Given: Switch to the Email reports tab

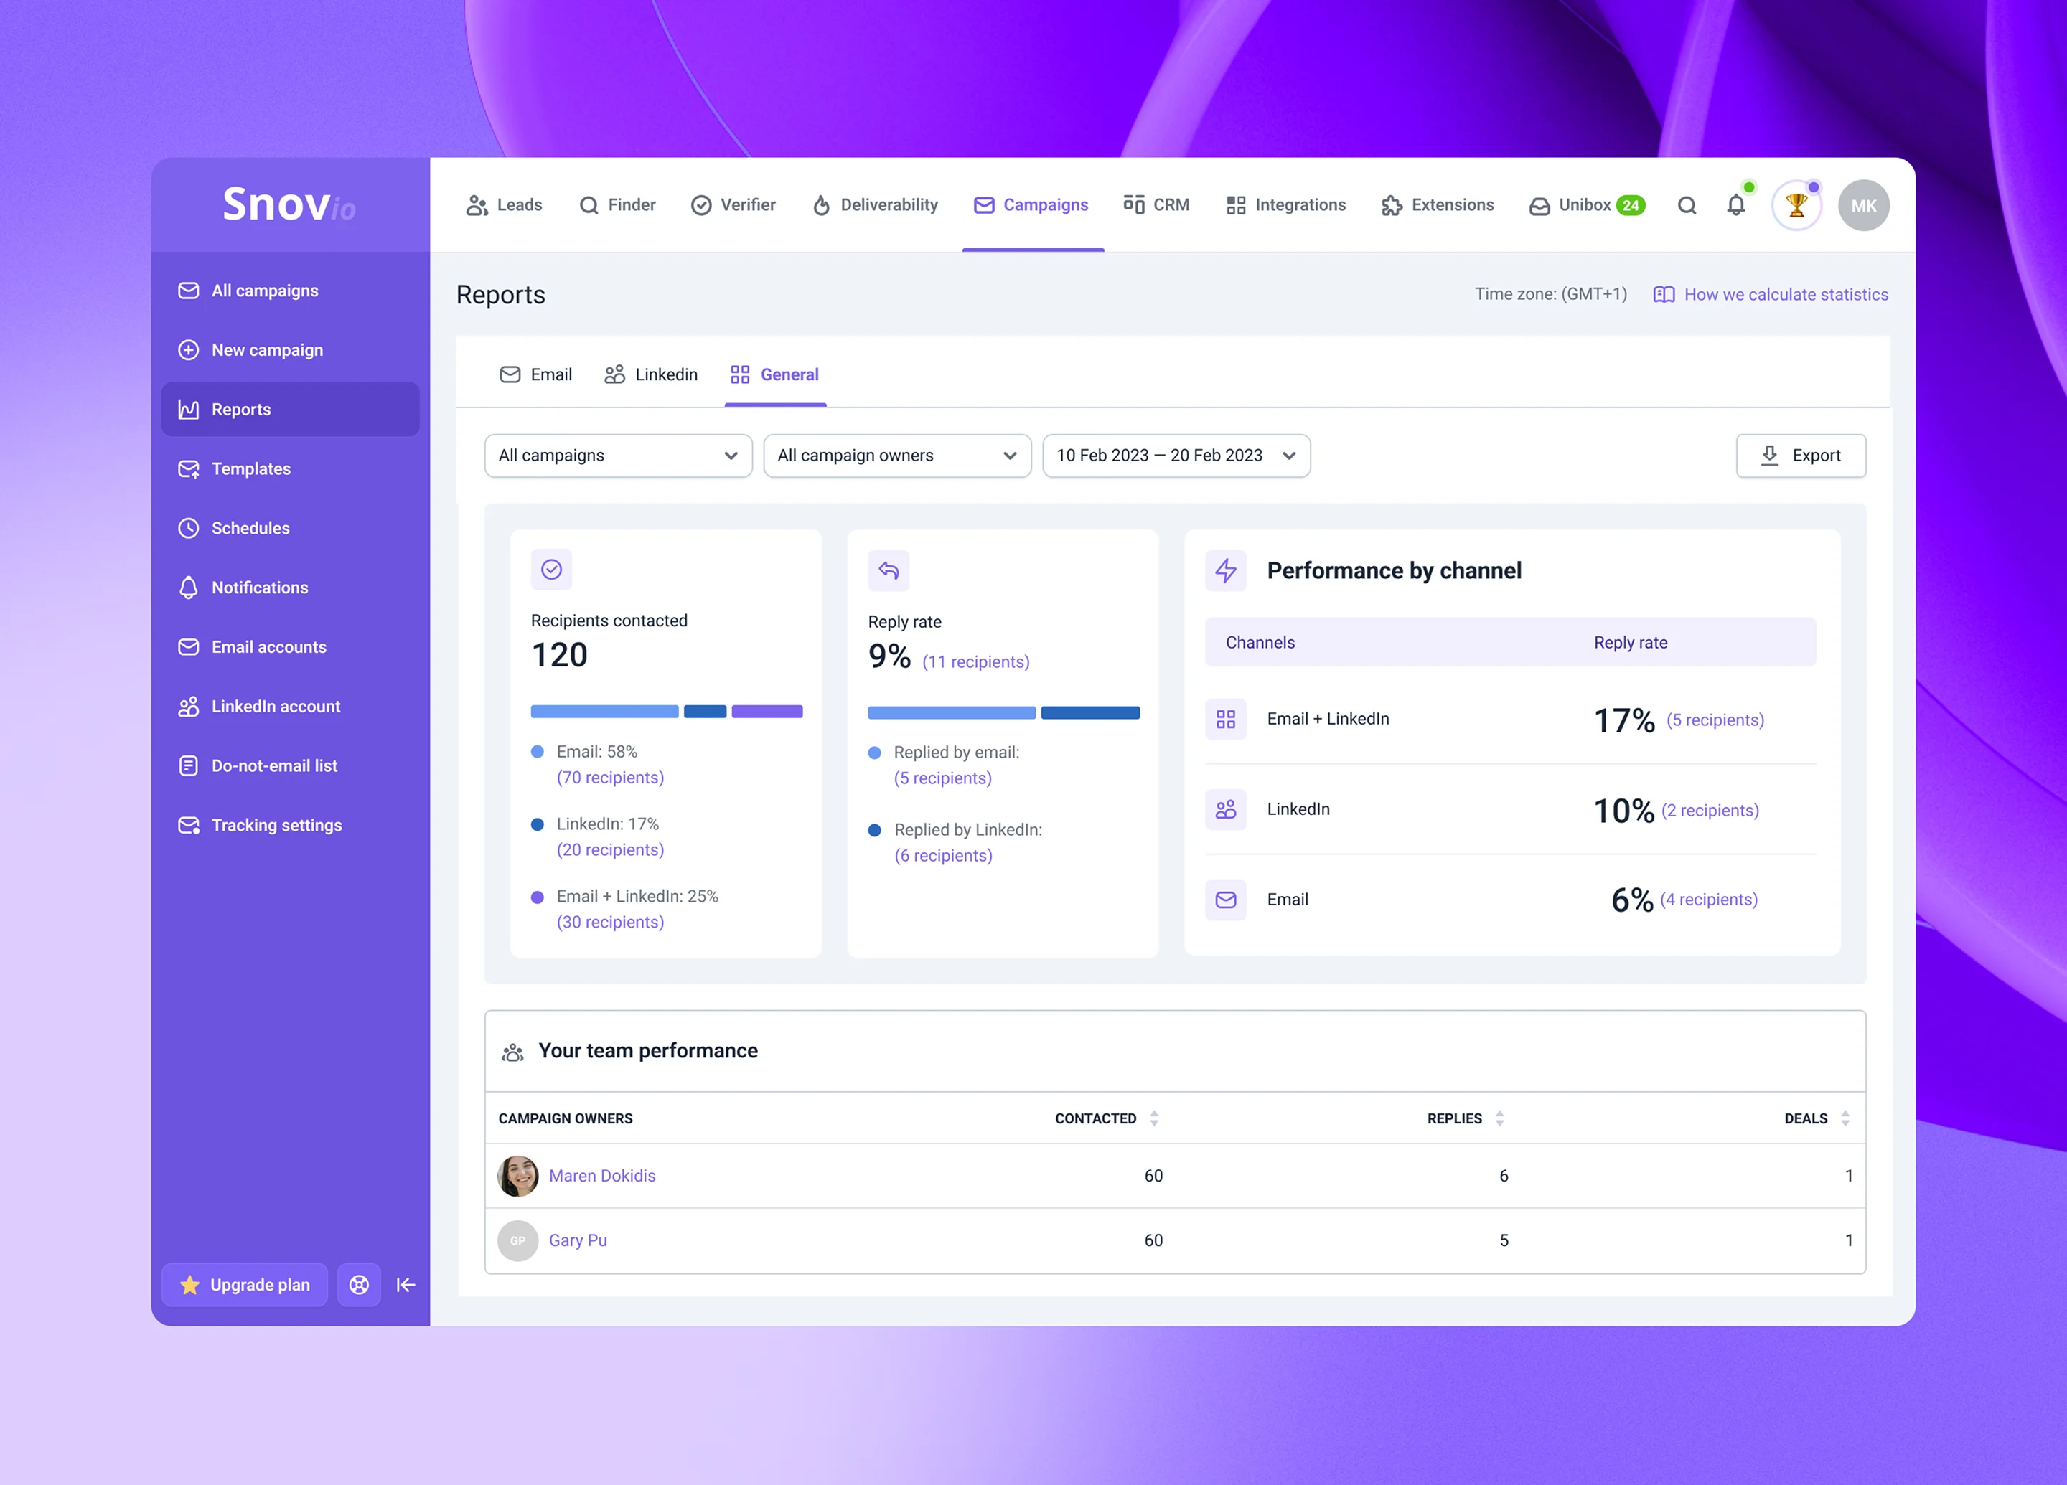Looking at the screenshot, I should pyautogui.click(x=536, y=374).
